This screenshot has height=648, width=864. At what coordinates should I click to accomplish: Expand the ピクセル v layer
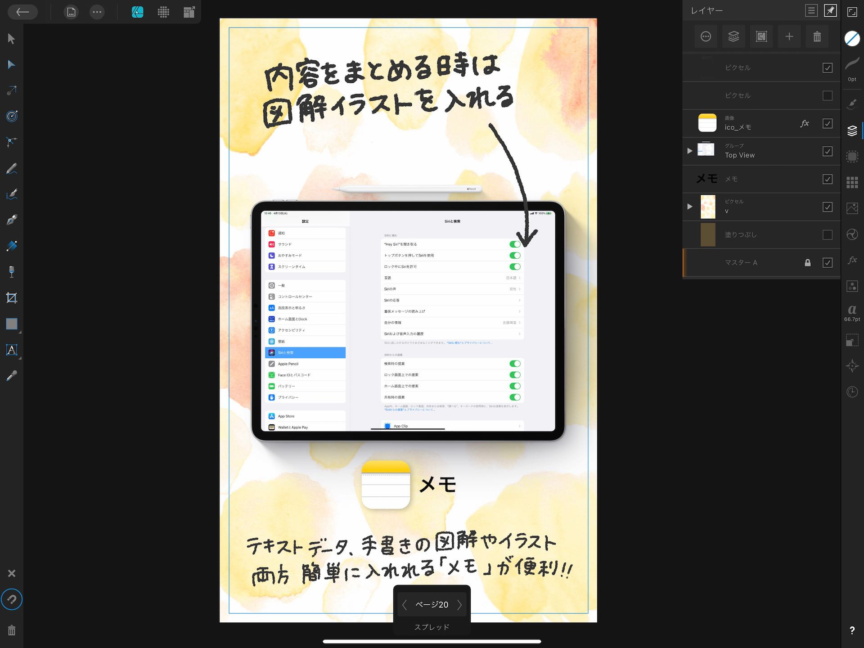689,207
